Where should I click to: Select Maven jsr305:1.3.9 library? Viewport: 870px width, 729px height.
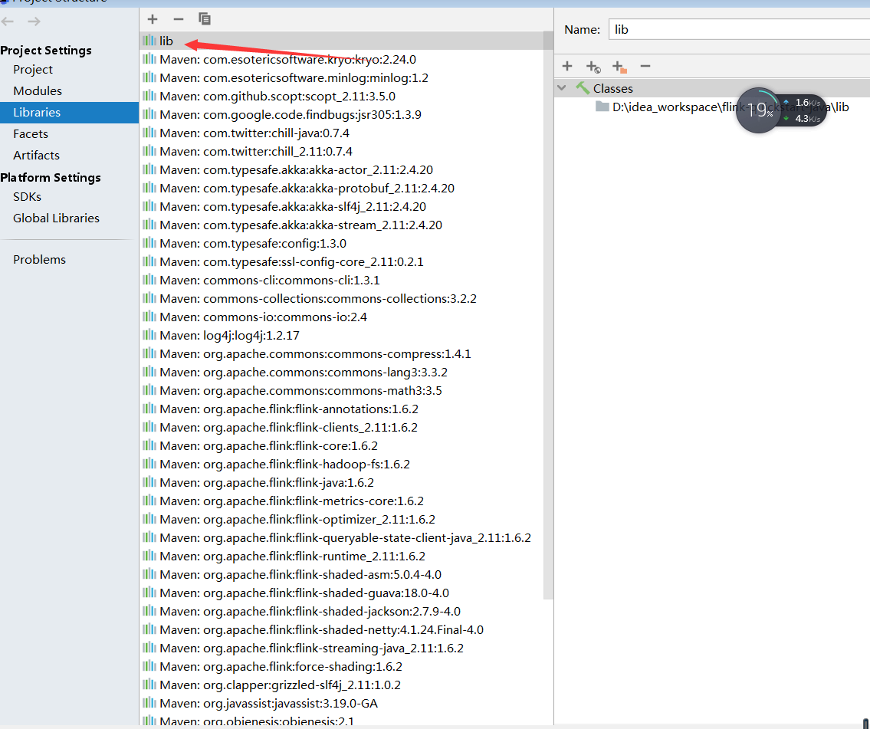coord(341,114)
